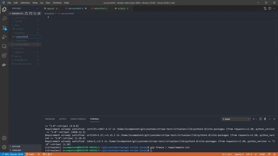Select the Terminal panel tab
278x156 pixels.
[x=95, y=119]
